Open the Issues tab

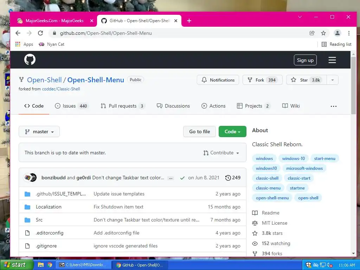pyautogui.click(x=72, y=106)
